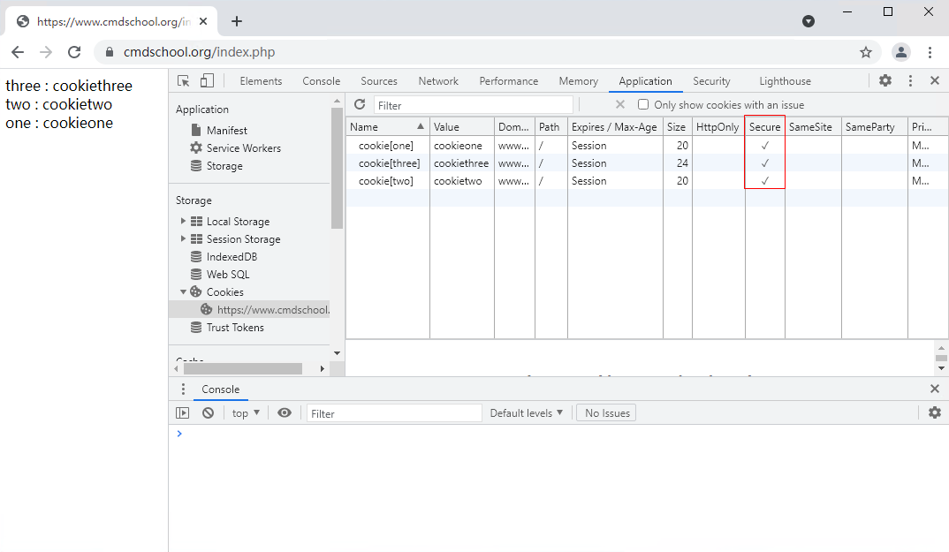Click the No Issues button
The width and height of the screenshot is (949, 552).
tap(606, 412)
